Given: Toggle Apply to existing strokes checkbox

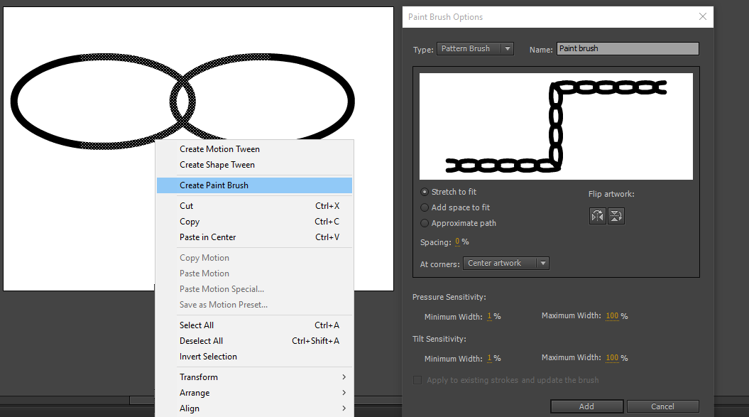Looking at the screenshot, I should [417, 380].
